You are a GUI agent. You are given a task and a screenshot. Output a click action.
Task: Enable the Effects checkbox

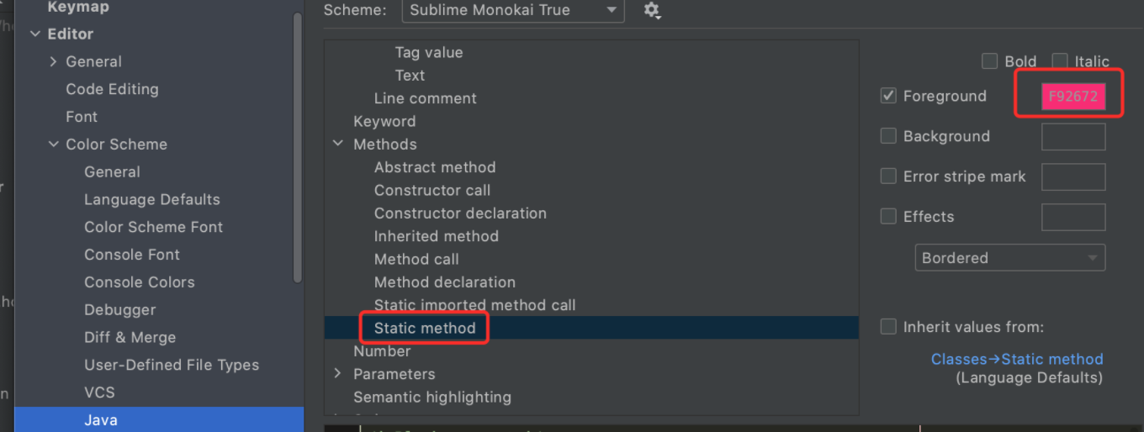tap(888, 216)
